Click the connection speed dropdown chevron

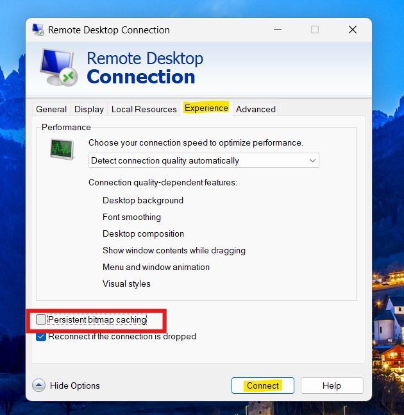coord(312,160)
